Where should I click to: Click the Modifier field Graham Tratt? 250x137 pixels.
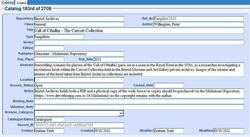pyautogui.click(x=169, y=131)
